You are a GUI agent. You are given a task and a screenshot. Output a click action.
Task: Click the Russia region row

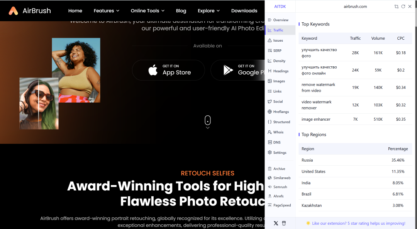coord(355,160)
